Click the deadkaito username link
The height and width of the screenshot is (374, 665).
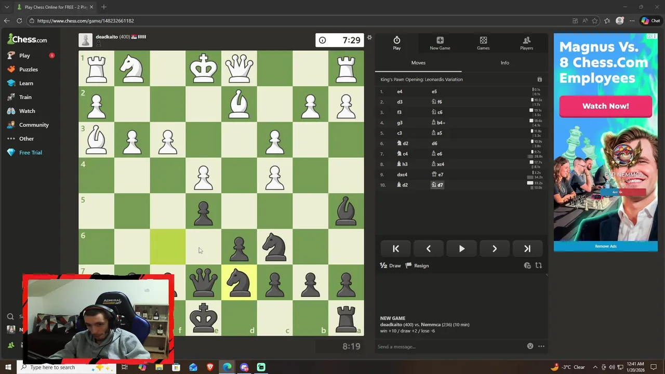point(107,37)
